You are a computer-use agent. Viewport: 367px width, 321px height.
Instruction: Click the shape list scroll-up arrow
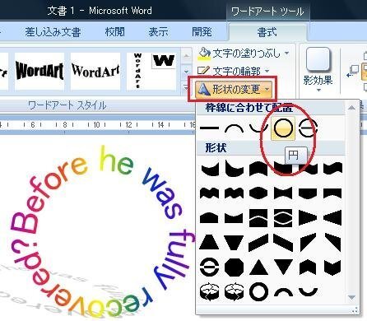tap(351, 108)
